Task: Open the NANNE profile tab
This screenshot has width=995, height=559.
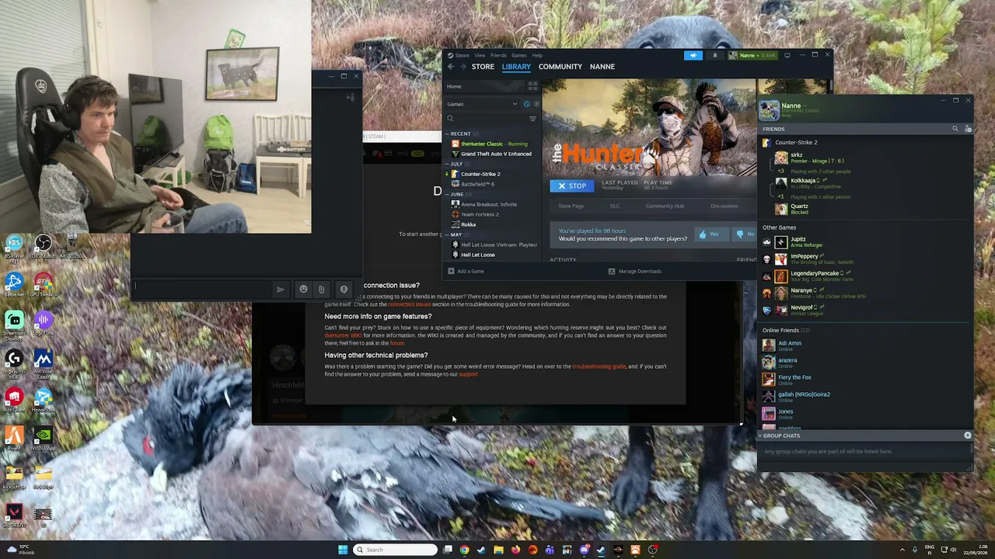Action: coord(602,67)
